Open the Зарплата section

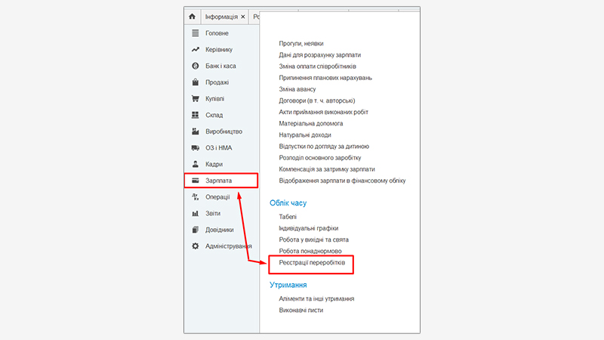[220, 181]
